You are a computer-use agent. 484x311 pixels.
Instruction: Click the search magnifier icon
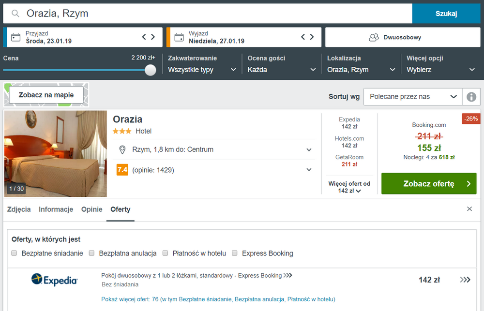tap(15, 13)
